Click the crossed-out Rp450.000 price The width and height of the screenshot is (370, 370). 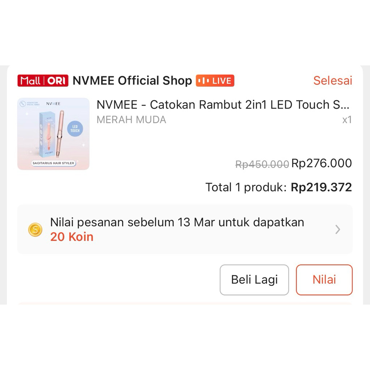point(262,164)
